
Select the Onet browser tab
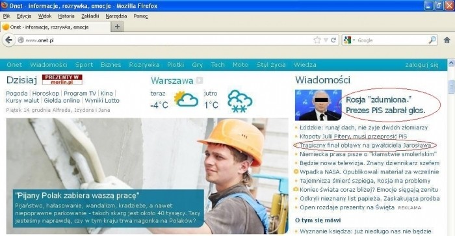tap(55, 27)
